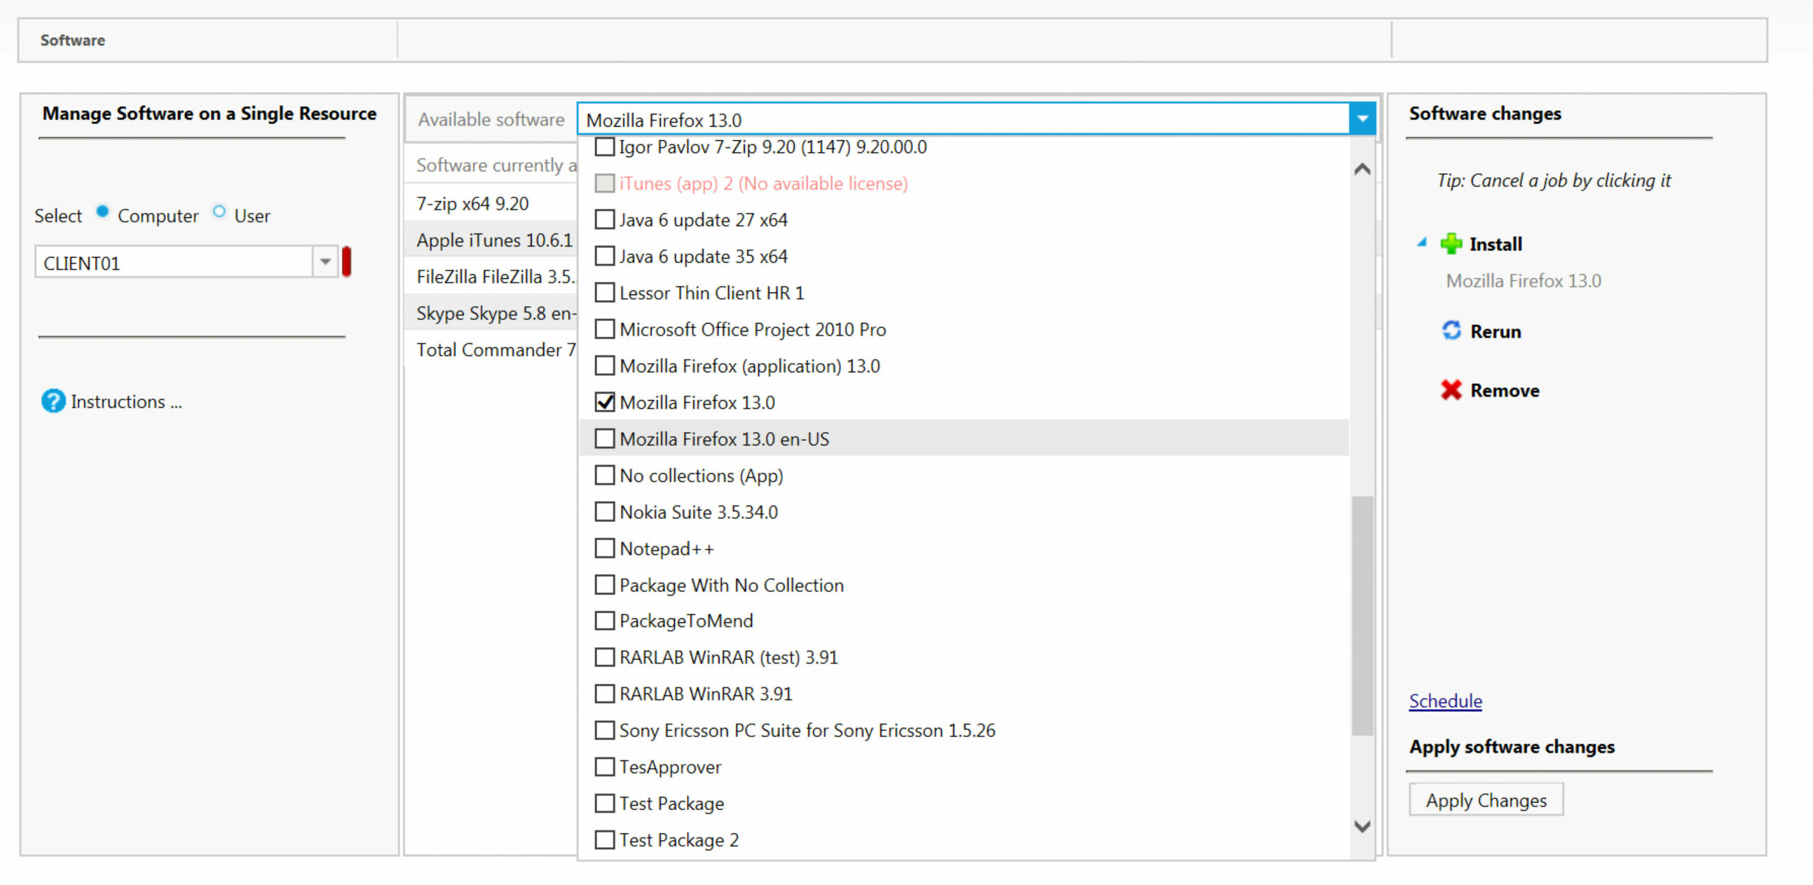Screen dimensions: 1813x885
Task: Check the PackageToMend checkbox
Action: coord(604,621)
